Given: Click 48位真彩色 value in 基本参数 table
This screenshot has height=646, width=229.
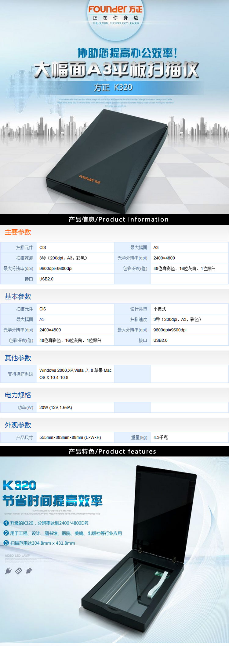Looking at the screenshot, I should (x=70, y=340).
